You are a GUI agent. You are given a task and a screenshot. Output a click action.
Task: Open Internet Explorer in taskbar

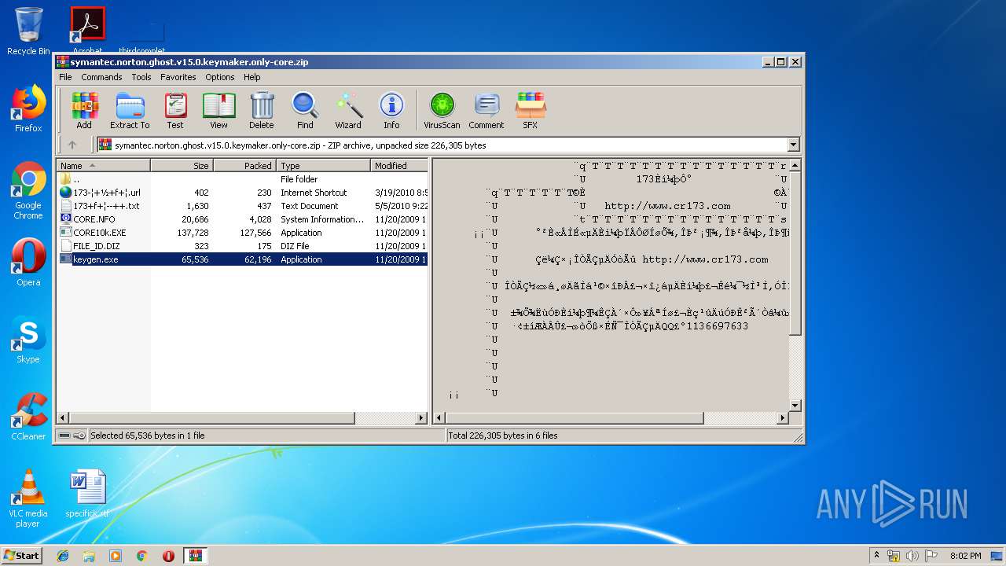click(63, 556)
